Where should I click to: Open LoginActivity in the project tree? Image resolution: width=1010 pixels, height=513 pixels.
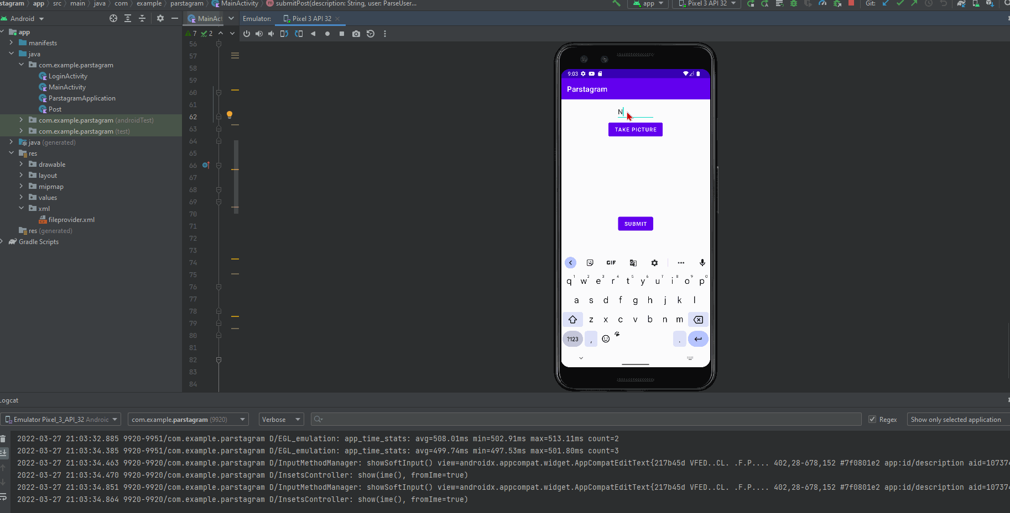[67, 76]
